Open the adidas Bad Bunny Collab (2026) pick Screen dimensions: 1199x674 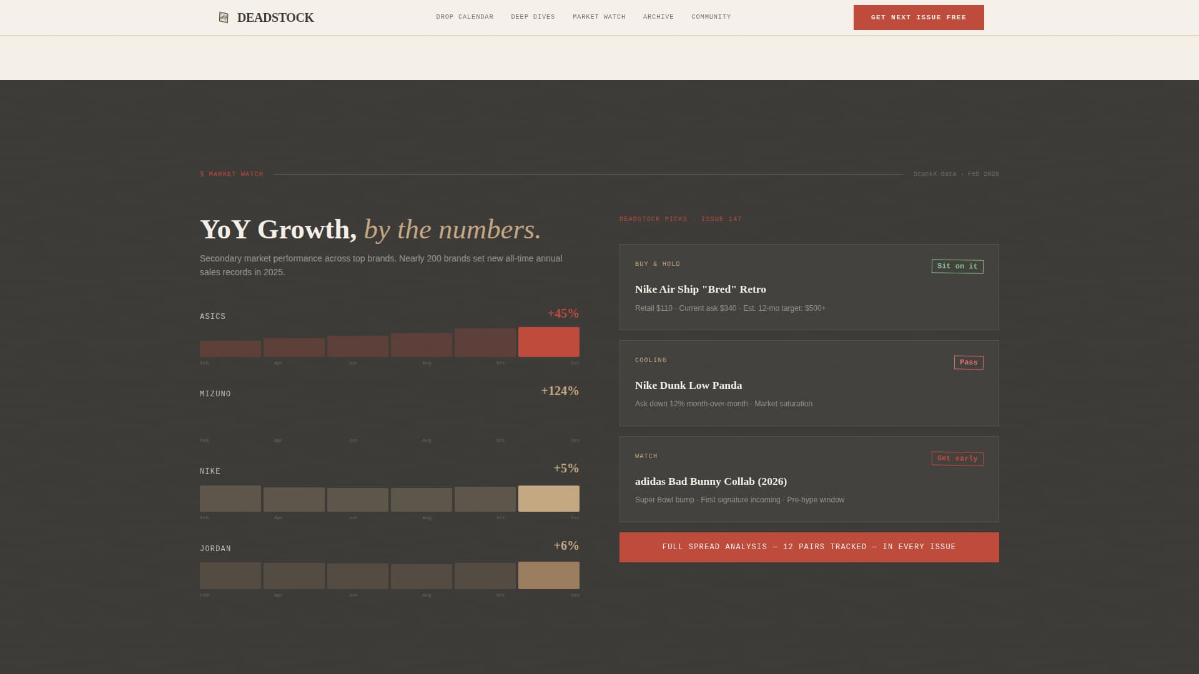(x=711, y=481)
